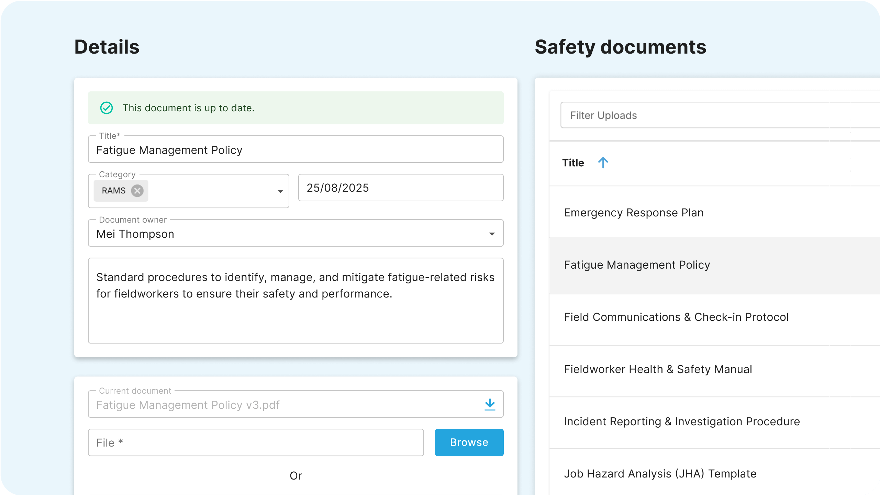Click the Browse button

(469, 442)
